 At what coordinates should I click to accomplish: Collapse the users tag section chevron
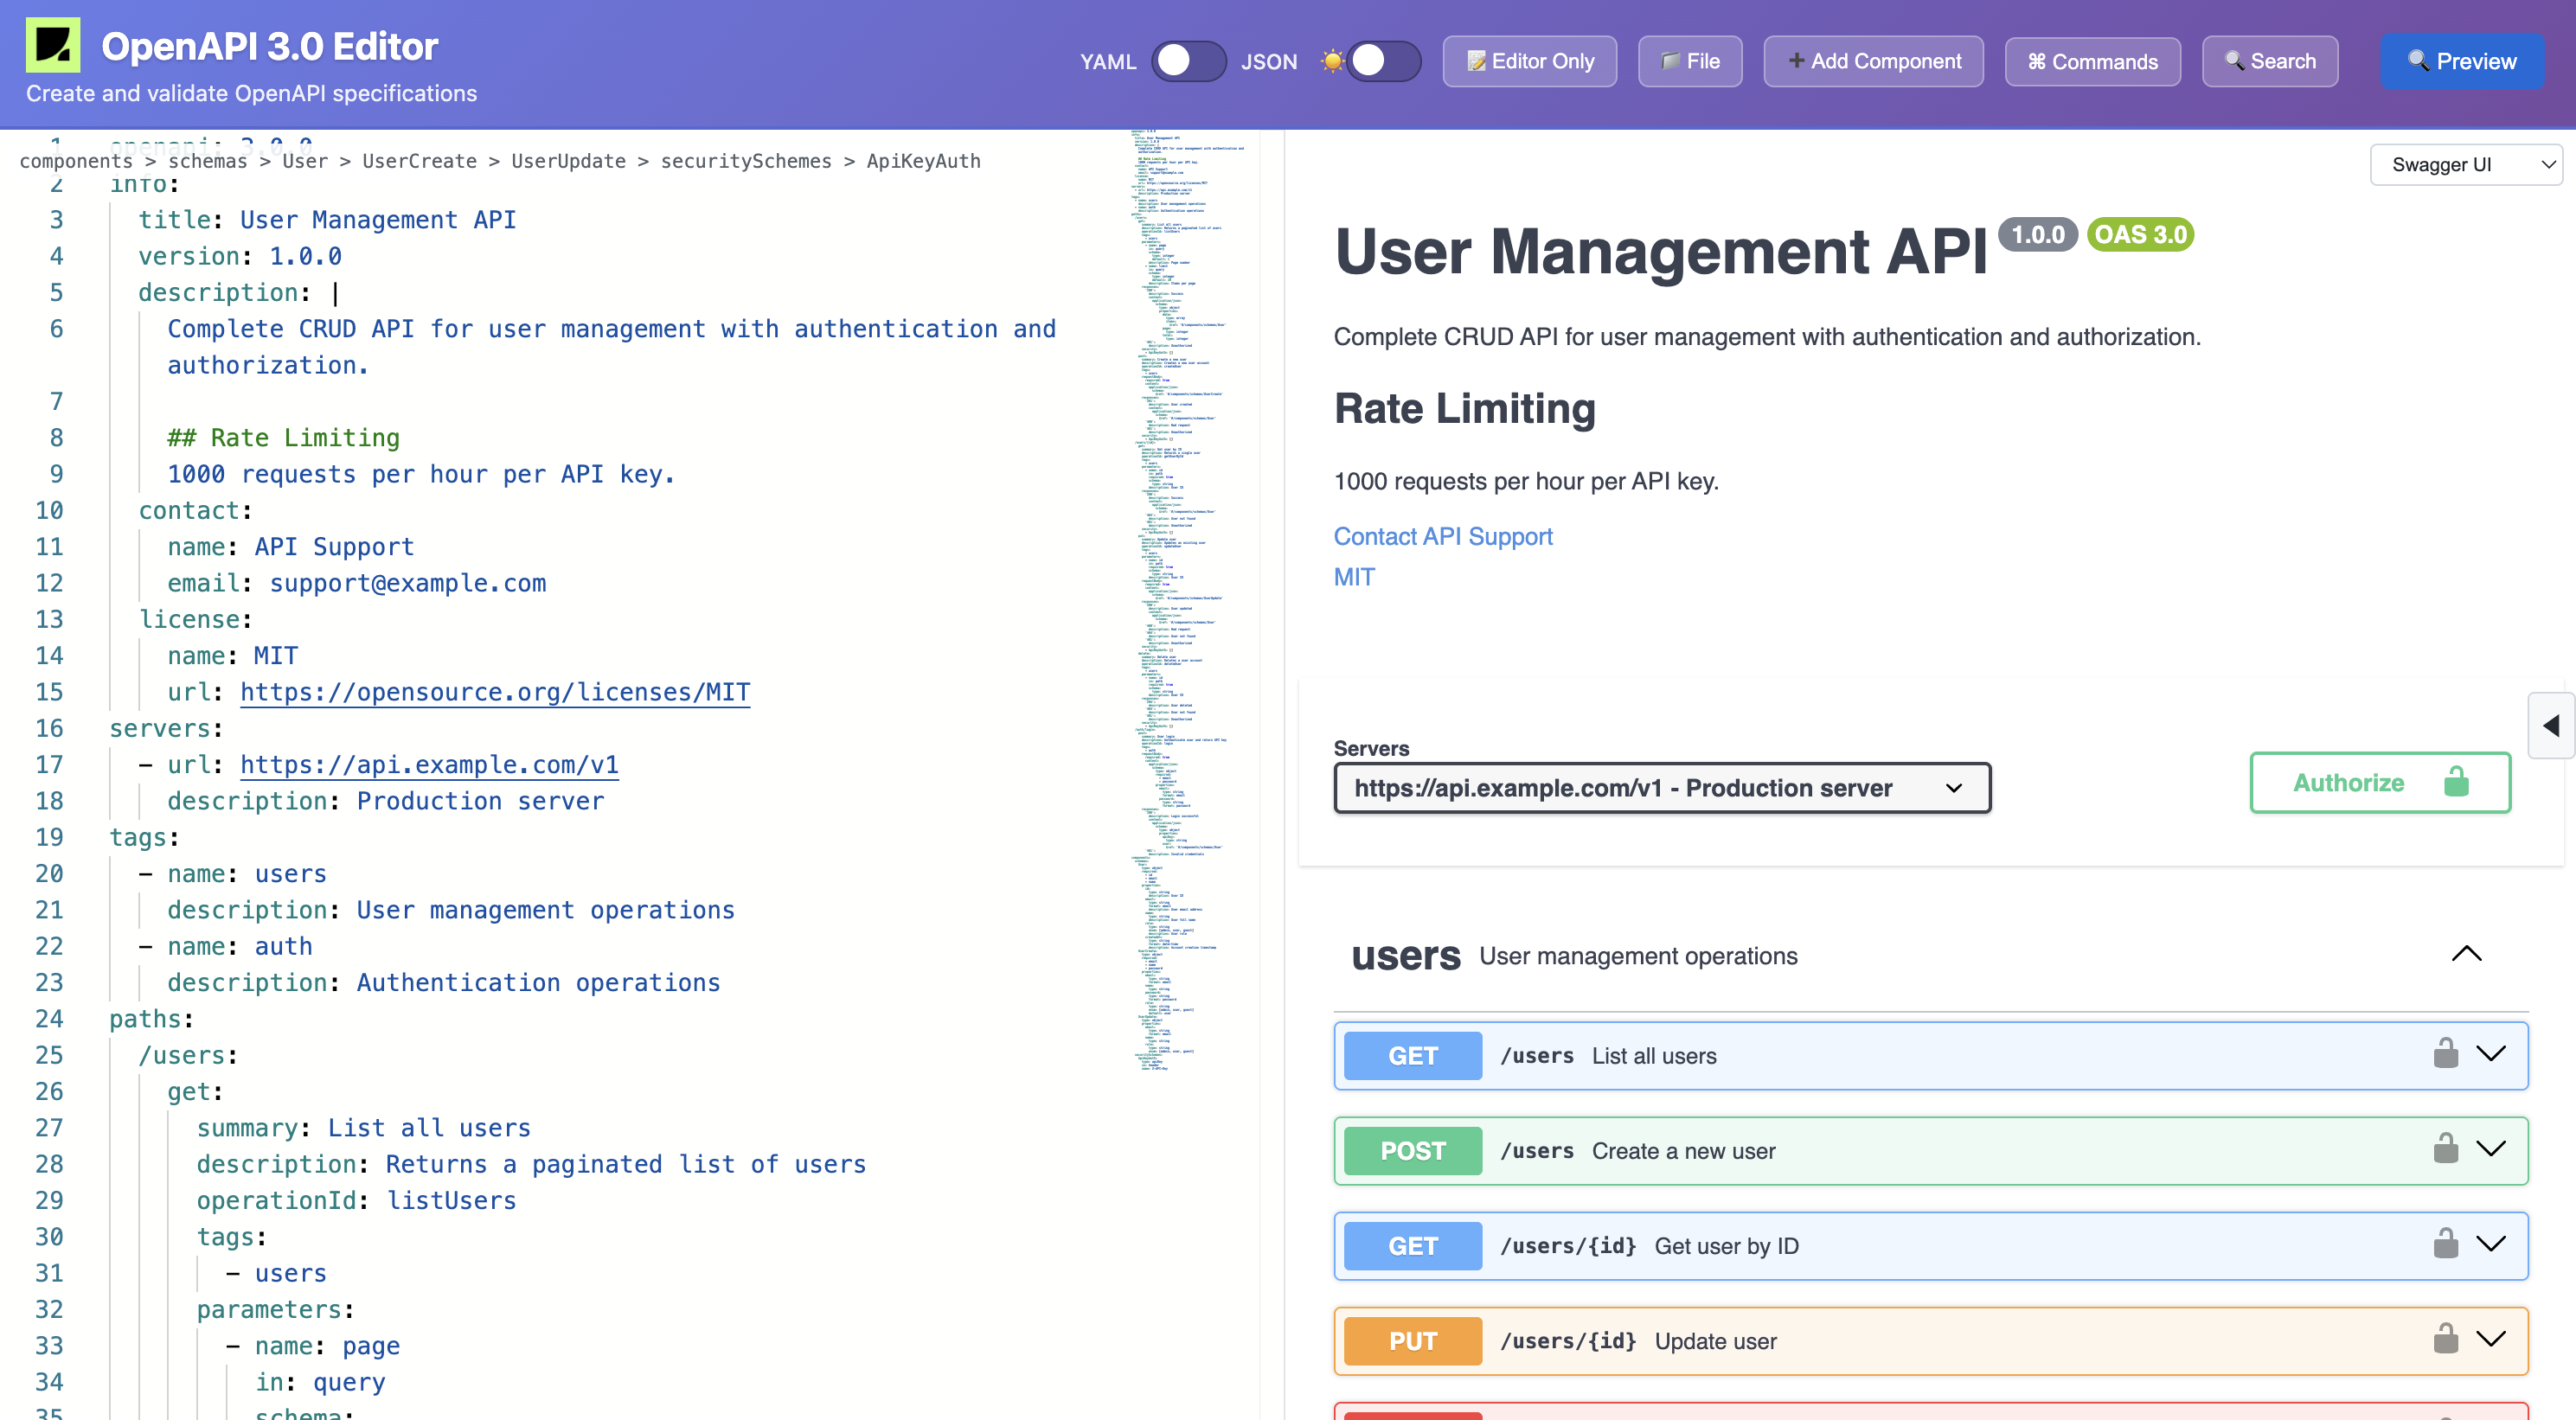pos(2467,954)
